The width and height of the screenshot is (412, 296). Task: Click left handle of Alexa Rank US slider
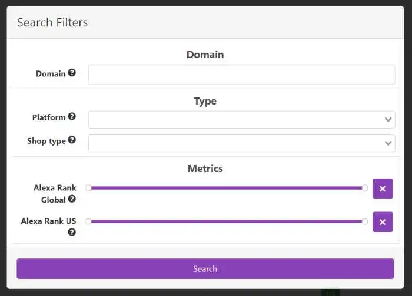click(x=88, y=221)
